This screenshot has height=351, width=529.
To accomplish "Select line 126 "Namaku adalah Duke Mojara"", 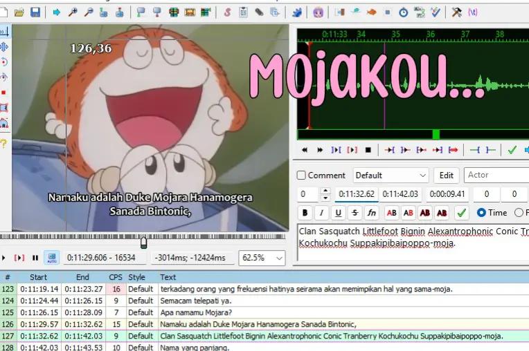I will click(x=264, y=325).
